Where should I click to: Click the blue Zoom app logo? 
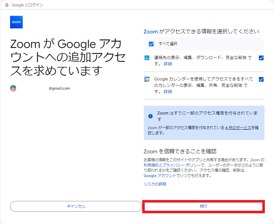[16, 22]
